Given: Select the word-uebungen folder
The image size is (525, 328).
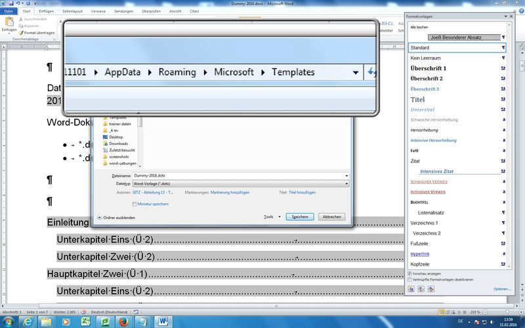Looking at the screenshot, I should pyautogui.click(x=120, y=163).
